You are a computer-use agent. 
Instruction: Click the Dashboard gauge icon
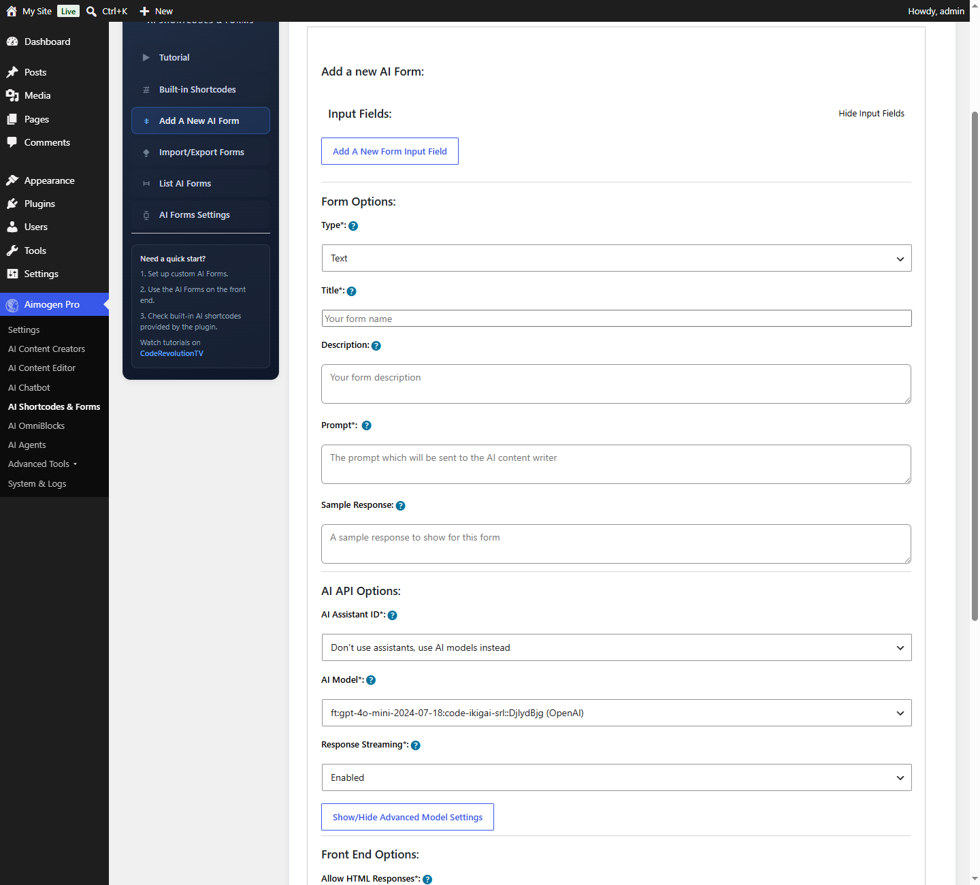tap(12, 42)
